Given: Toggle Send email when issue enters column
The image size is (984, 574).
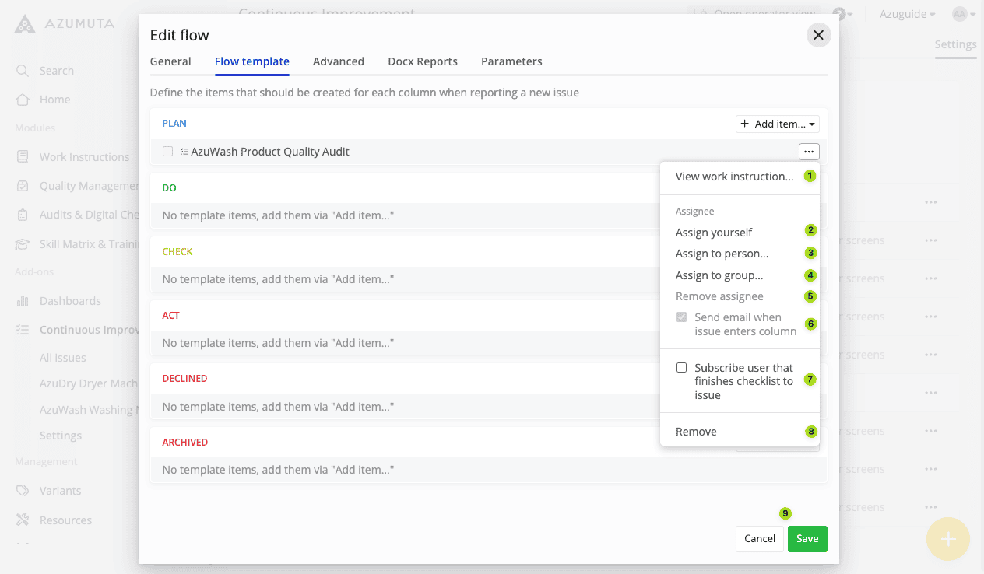Looking at the screenshot, I should pos(681,317).
